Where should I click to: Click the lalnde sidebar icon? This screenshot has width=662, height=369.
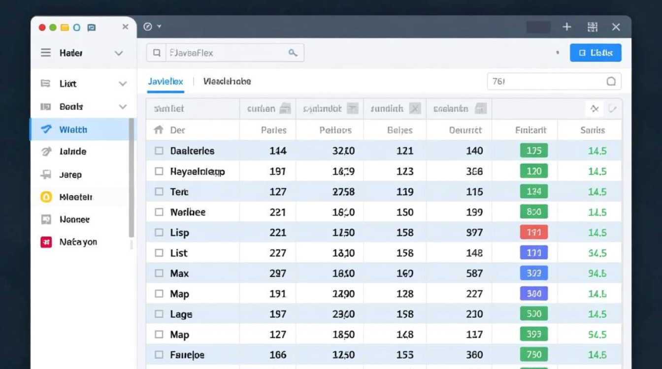(x=46, y=152)
